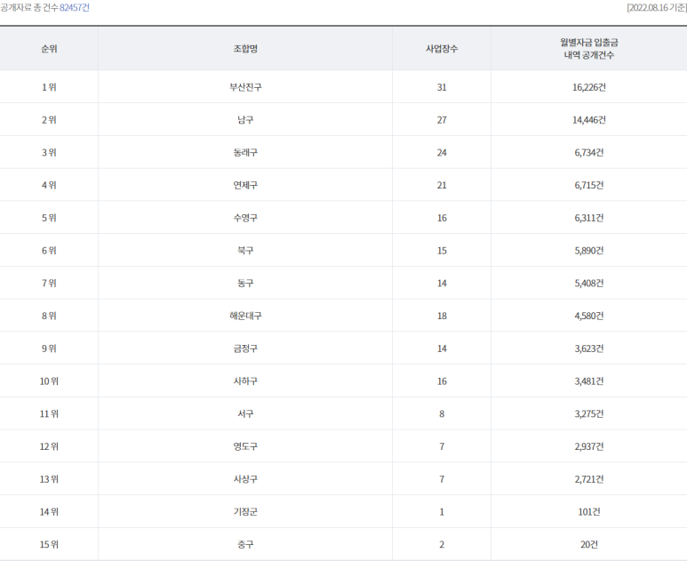Select the 조합명 column header
Viewport: 687px width, 561px height.
(x=245, y=49)
